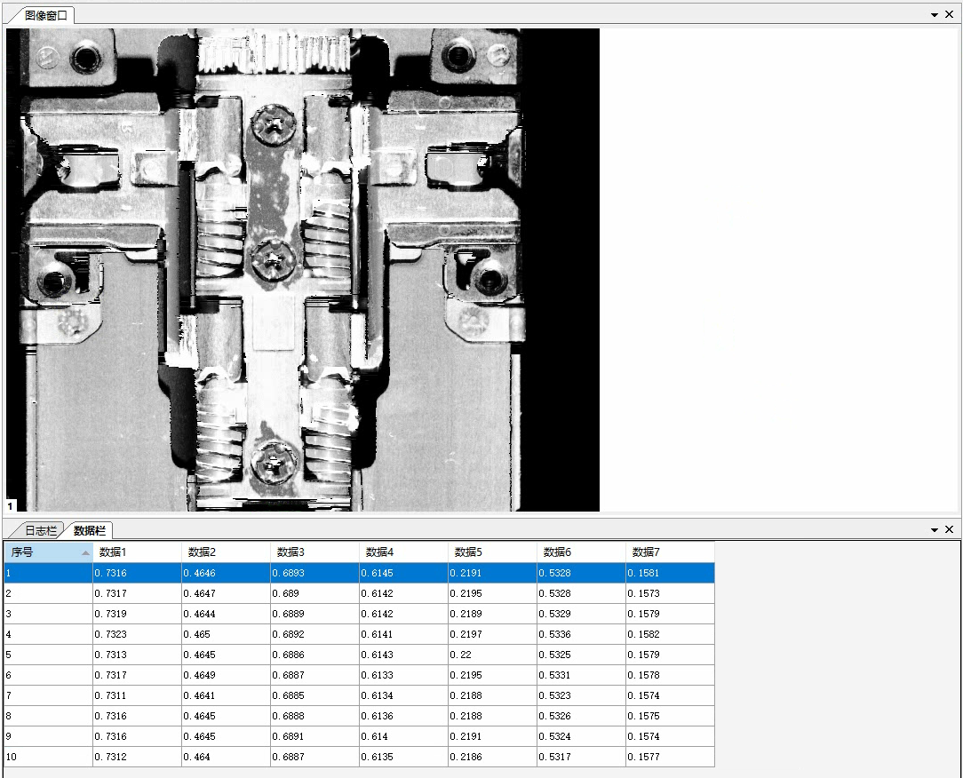Select cell 0.2195 in row 2
This screenshot has width=963, height=778.
click(x=492, y=593)
